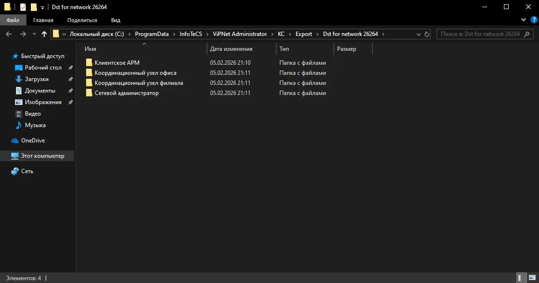Go forward with the right arrow

click(23, 34)
